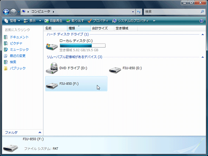Open the 表示 views dropdown arrow
The width and height of the screenshot is (208, 156).
pyautogui.click(x=40, y=21)
